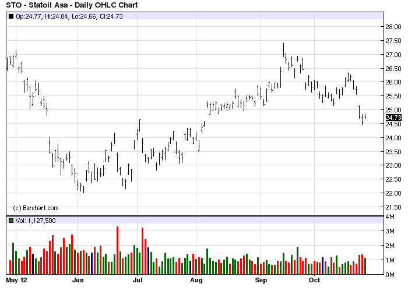408x298 pixels.
Task: Click the 'Vol: 1,127,500' label
Action: click(36, 221)
